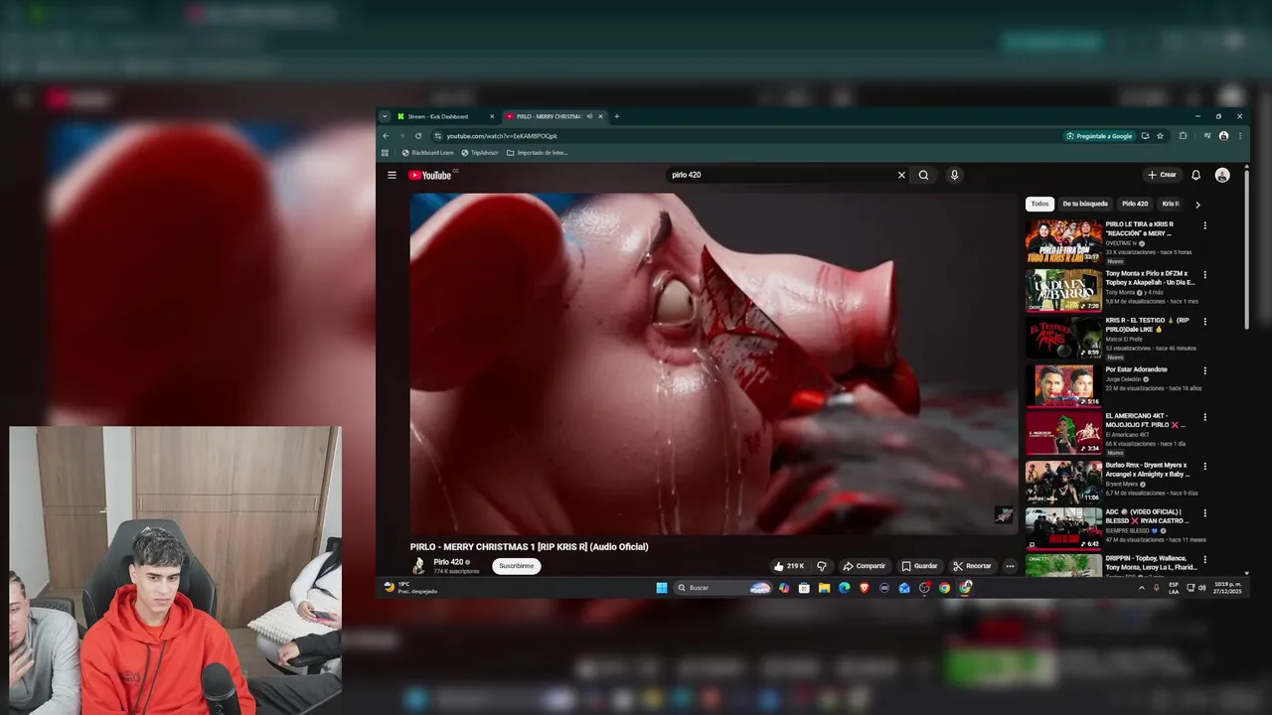The height and width of the screenshot is (715, 1272).
Task: Close the Kick Dashboard tab
Action: point(491,116)
